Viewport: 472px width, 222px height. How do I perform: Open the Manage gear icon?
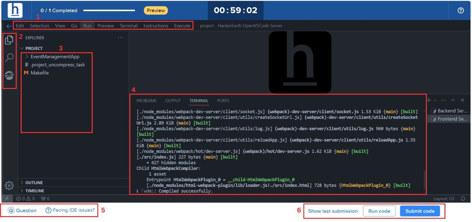tap(9, 185)
